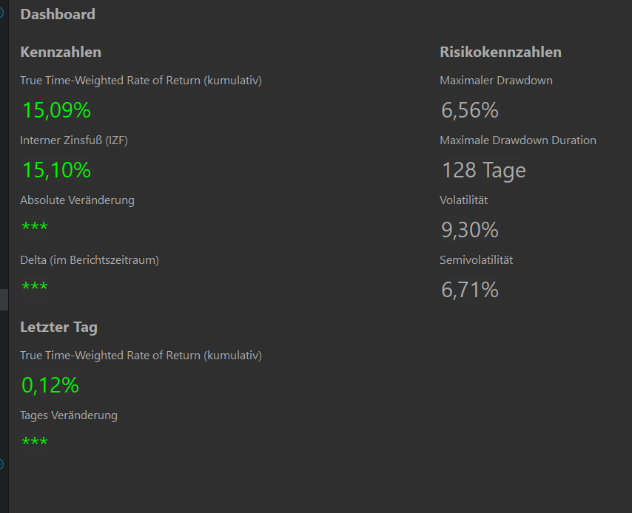Click the 9,30% volatility value
Screen dimensions: 632x513
470,230
